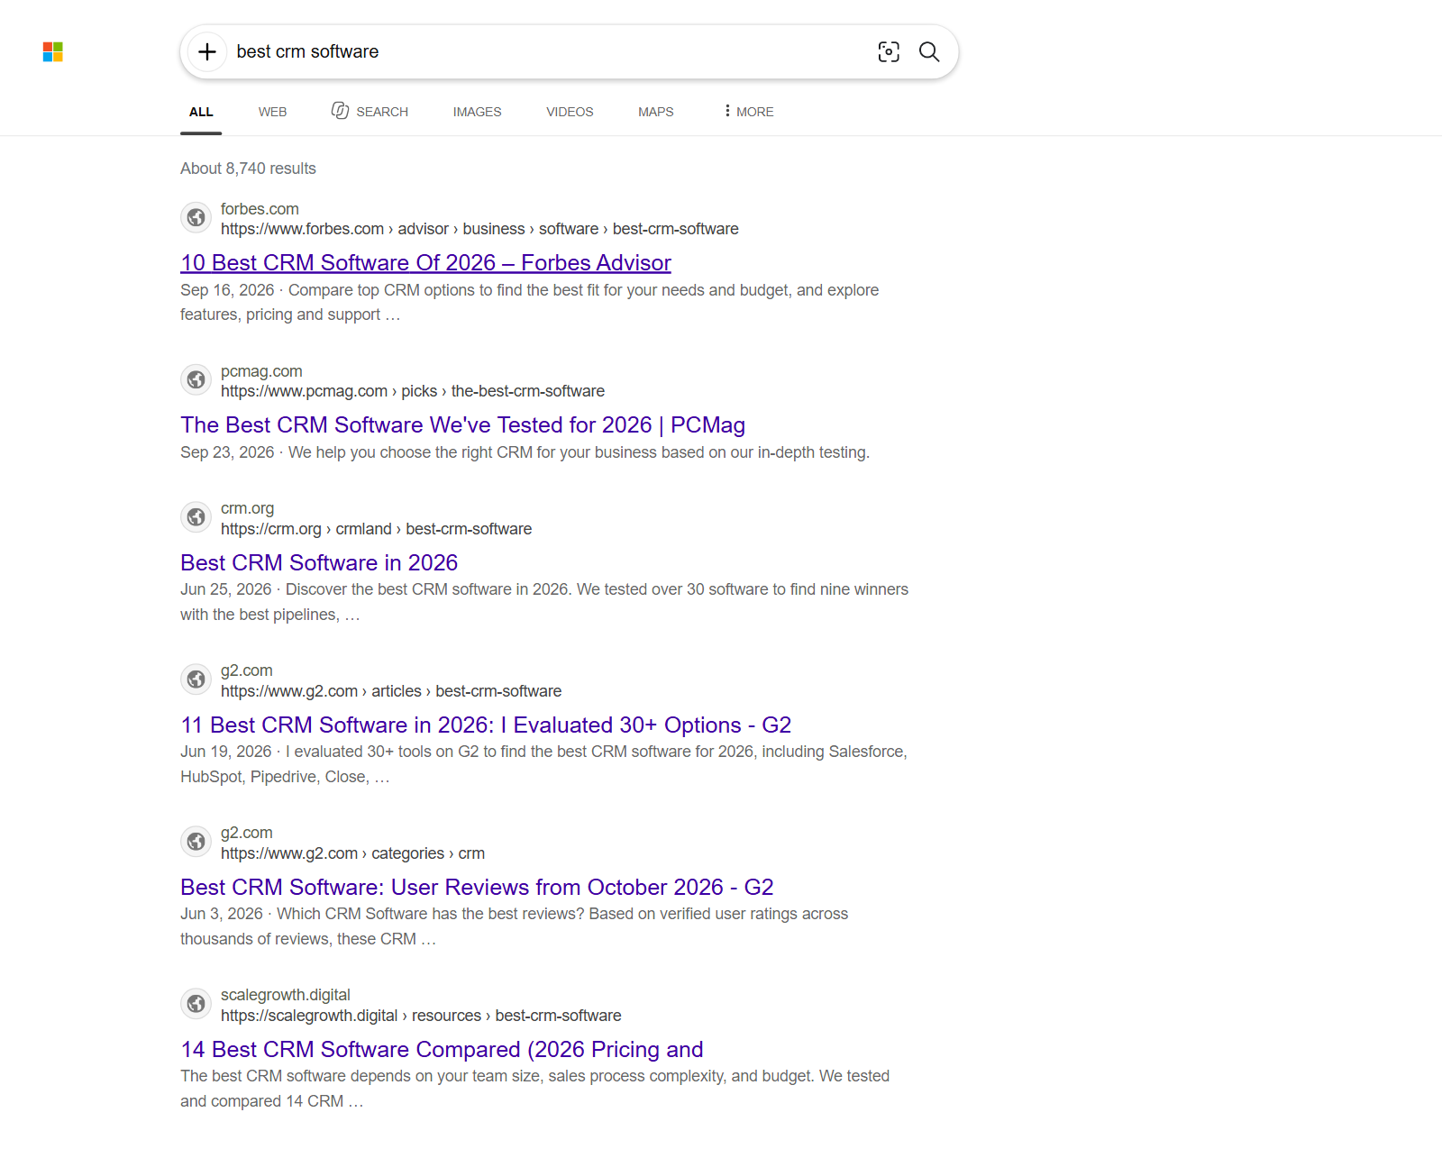
Task: Open 14 Best CRM Software Compared link
Action: [442, 1050]
